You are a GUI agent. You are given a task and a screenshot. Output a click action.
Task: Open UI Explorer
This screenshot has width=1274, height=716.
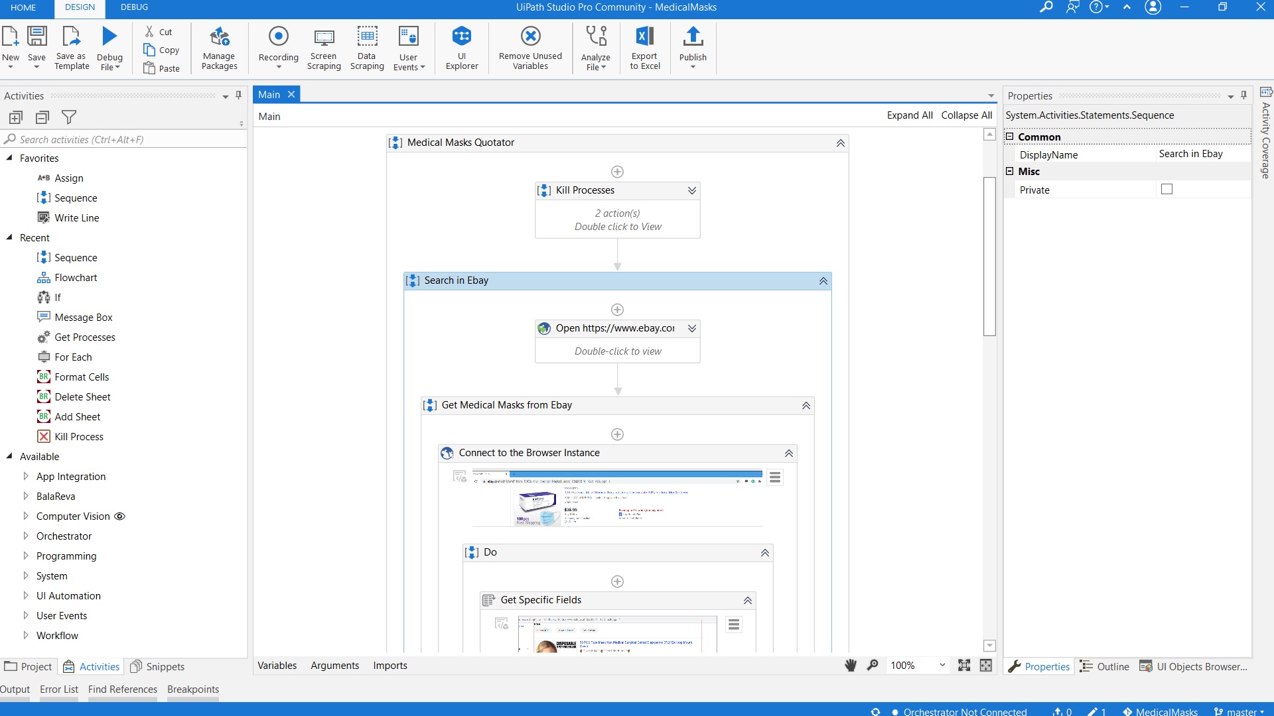[462, 48]
